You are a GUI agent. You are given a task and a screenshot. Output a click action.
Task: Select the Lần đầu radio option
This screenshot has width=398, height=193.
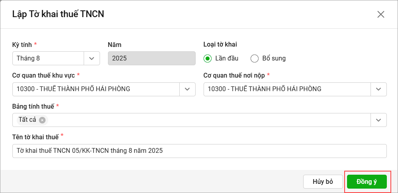coord(208,58)
